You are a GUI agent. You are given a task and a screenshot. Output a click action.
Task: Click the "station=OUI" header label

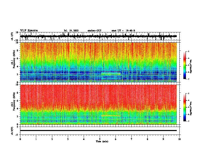94,31
